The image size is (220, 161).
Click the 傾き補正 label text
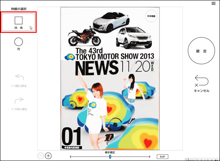click(x=110, y=152)
